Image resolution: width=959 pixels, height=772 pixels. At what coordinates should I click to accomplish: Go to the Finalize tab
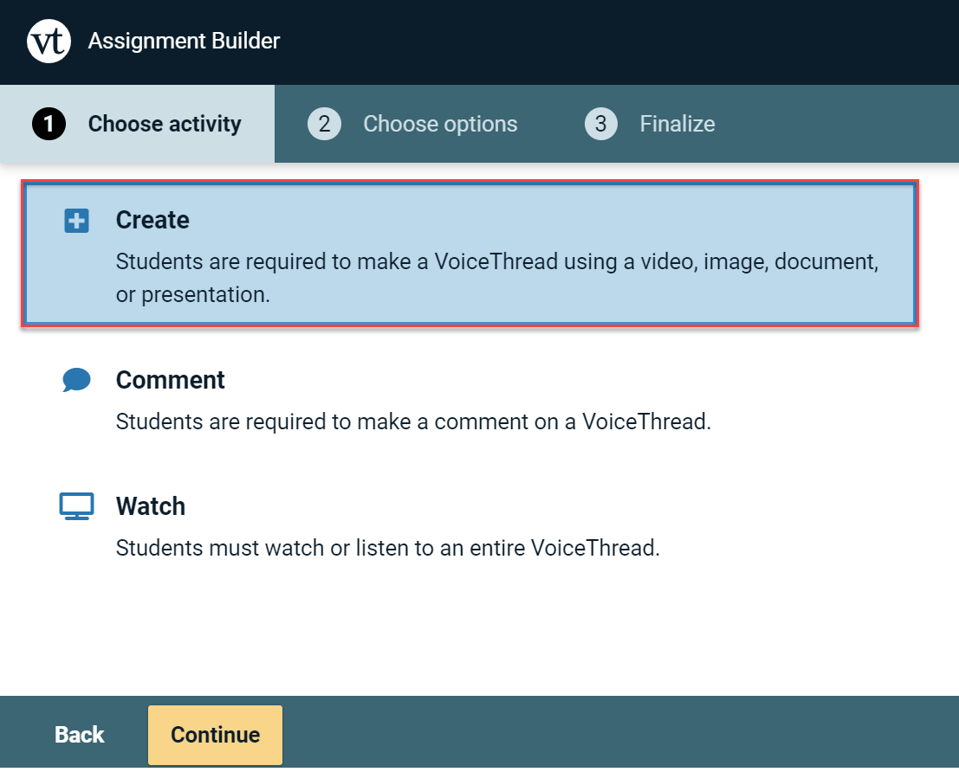pyautogui.click(x=677, y=125)
